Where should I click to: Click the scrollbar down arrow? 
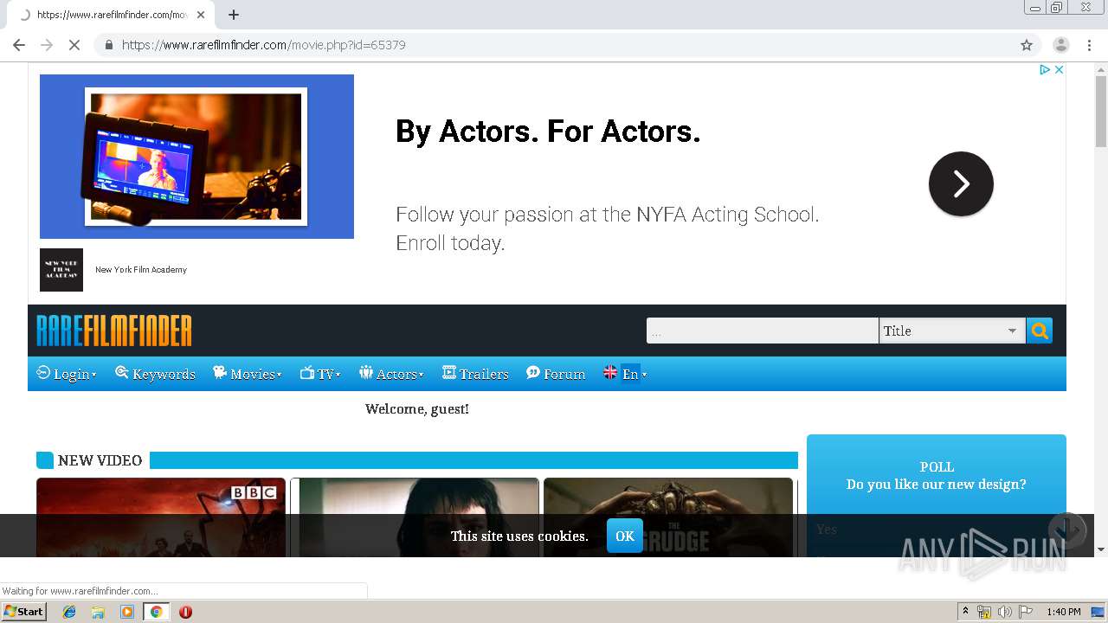(1101, 549)
